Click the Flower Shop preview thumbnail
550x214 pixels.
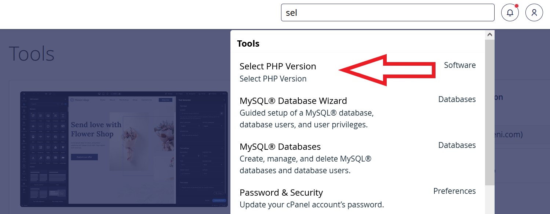(x=124, y=149)
